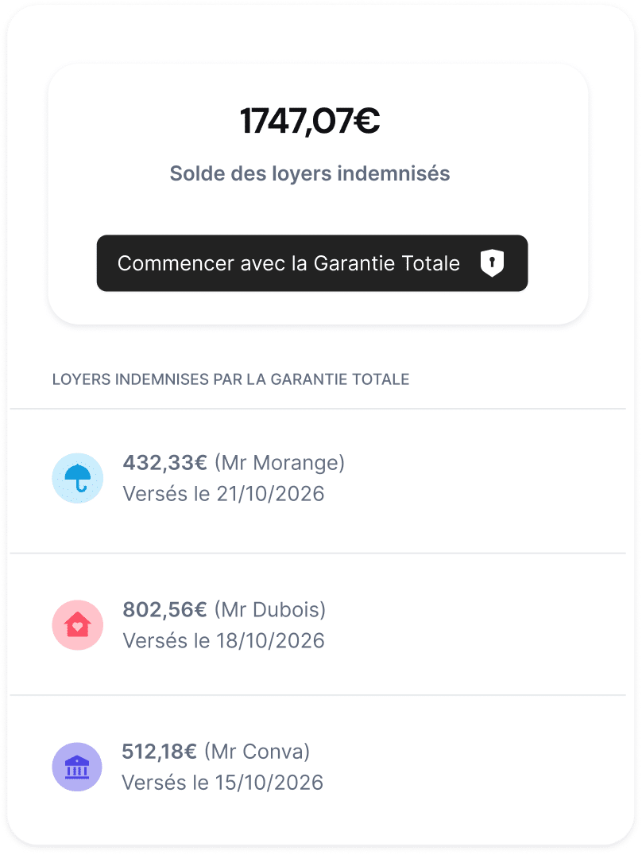
Task: Start with the Garantie Totale button
Action: [x=312, y=263]
